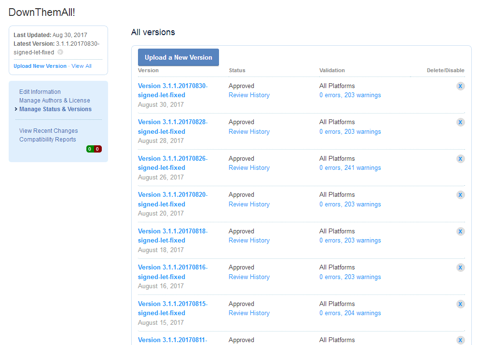The image size is (480, 345).
Task: Open validation results for the August 16 version
Action: [x=350, y=277]
